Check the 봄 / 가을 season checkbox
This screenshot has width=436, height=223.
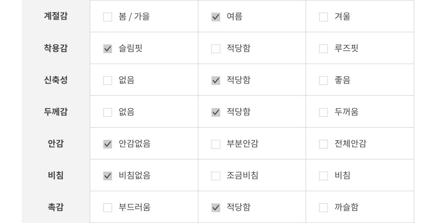point(108,17)
